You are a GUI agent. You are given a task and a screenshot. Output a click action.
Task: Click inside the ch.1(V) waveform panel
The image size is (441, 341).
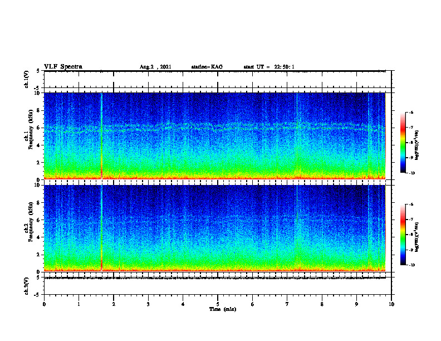(x=218, y=79)
